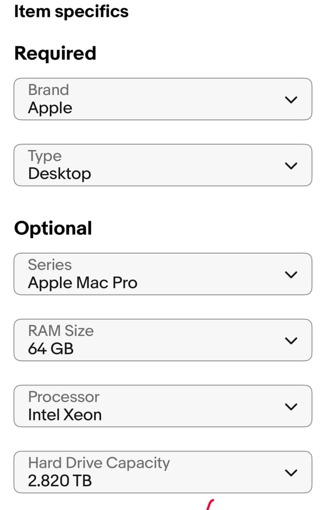323x510 pixels.
Task: Open the Type dropdown showing Desktop
Action: (163, 165)
